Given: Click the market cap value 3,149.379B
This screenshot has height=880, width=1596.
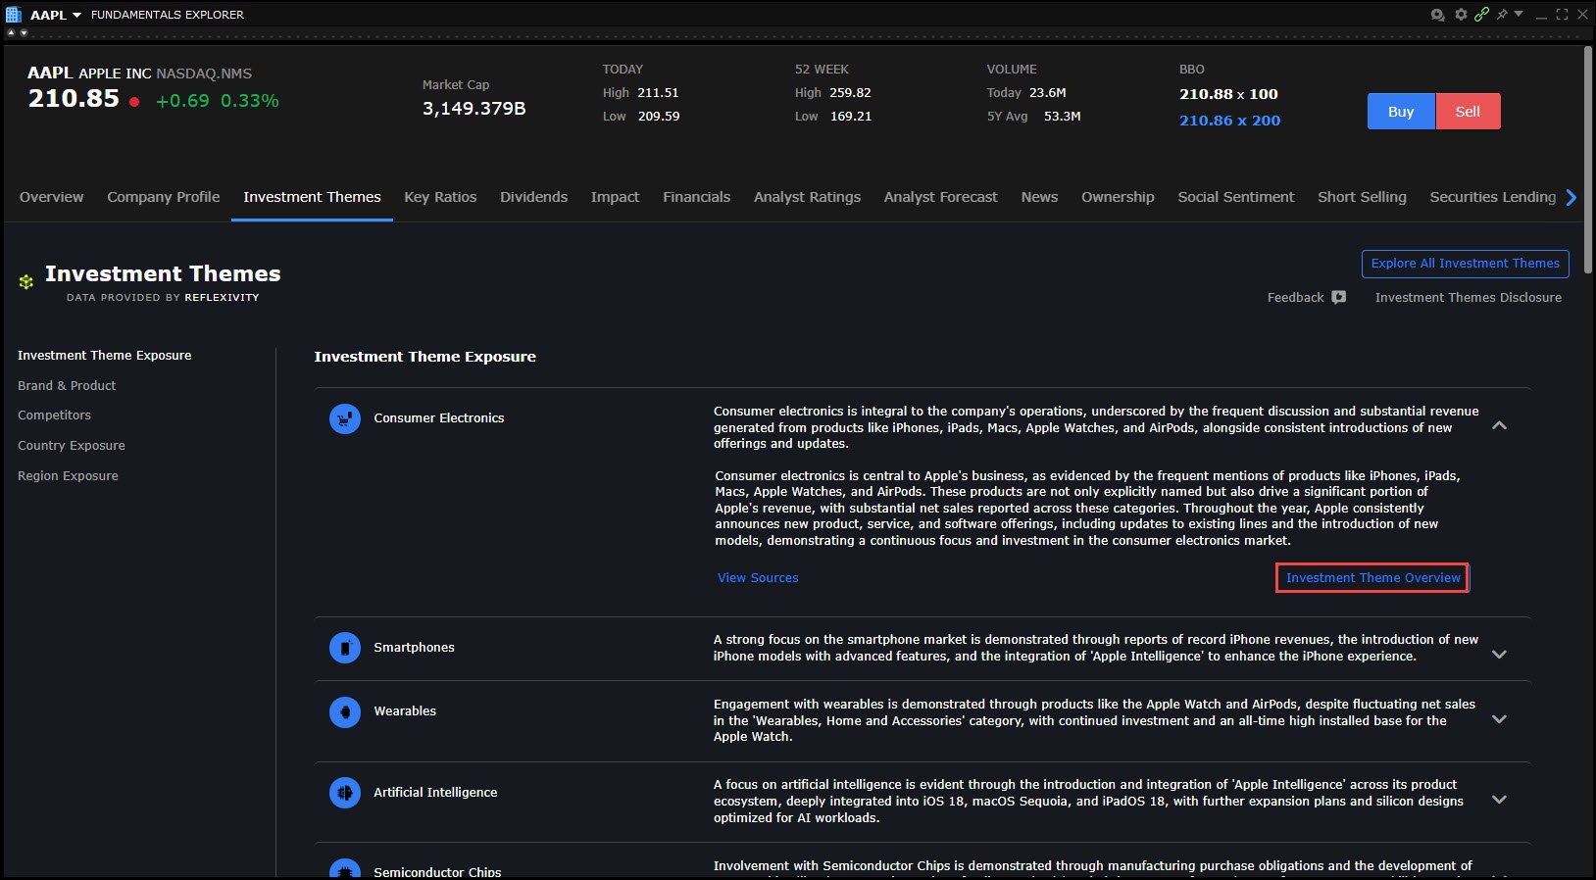Looking at the screenshot, I should pyautogui.click(x=474, y=109).
